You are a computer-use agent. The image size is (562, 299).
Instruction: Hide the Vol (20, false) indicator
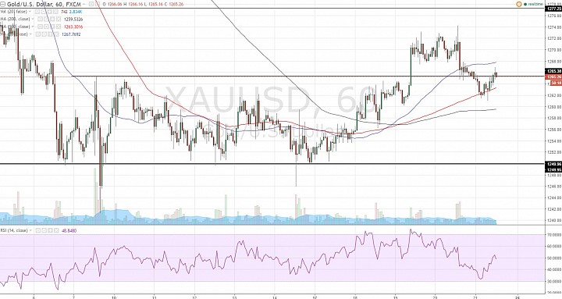37,12
